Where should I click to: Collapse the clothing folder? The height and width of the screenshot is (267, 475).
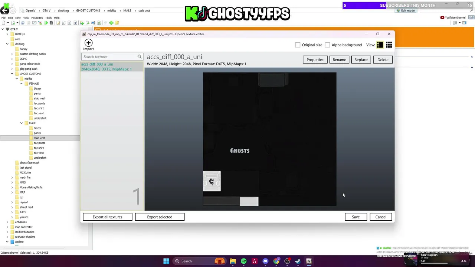7,44
